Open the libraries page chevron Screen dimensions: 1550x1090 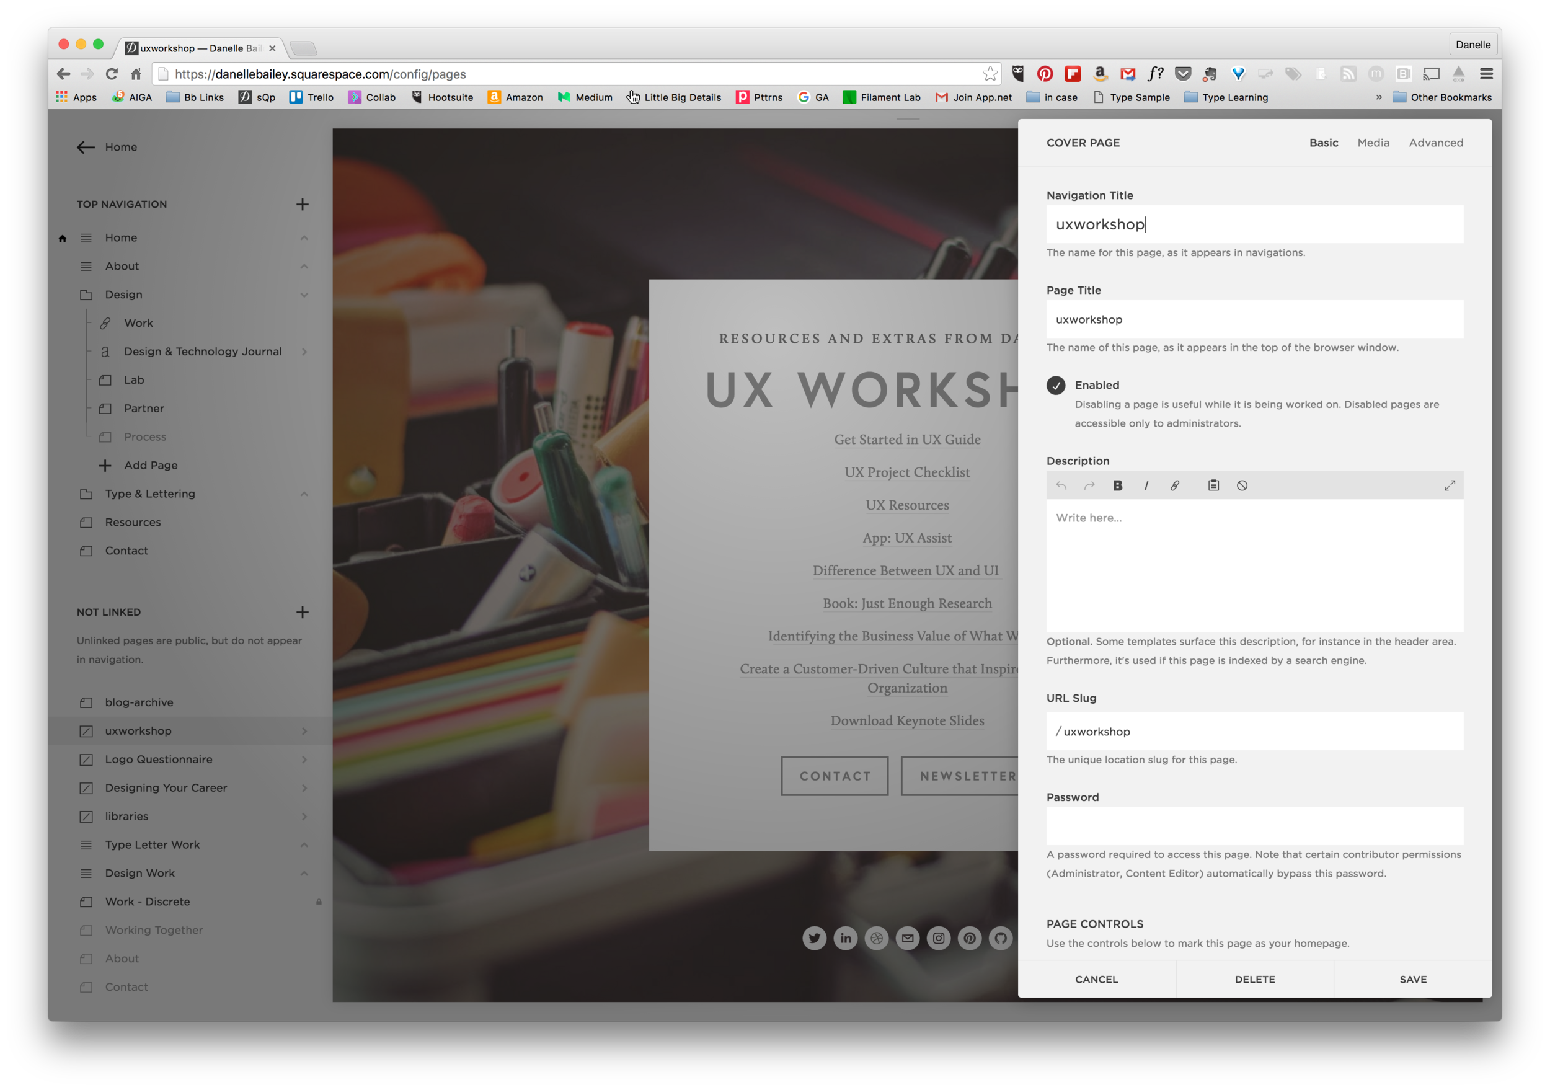click(304, 816)
